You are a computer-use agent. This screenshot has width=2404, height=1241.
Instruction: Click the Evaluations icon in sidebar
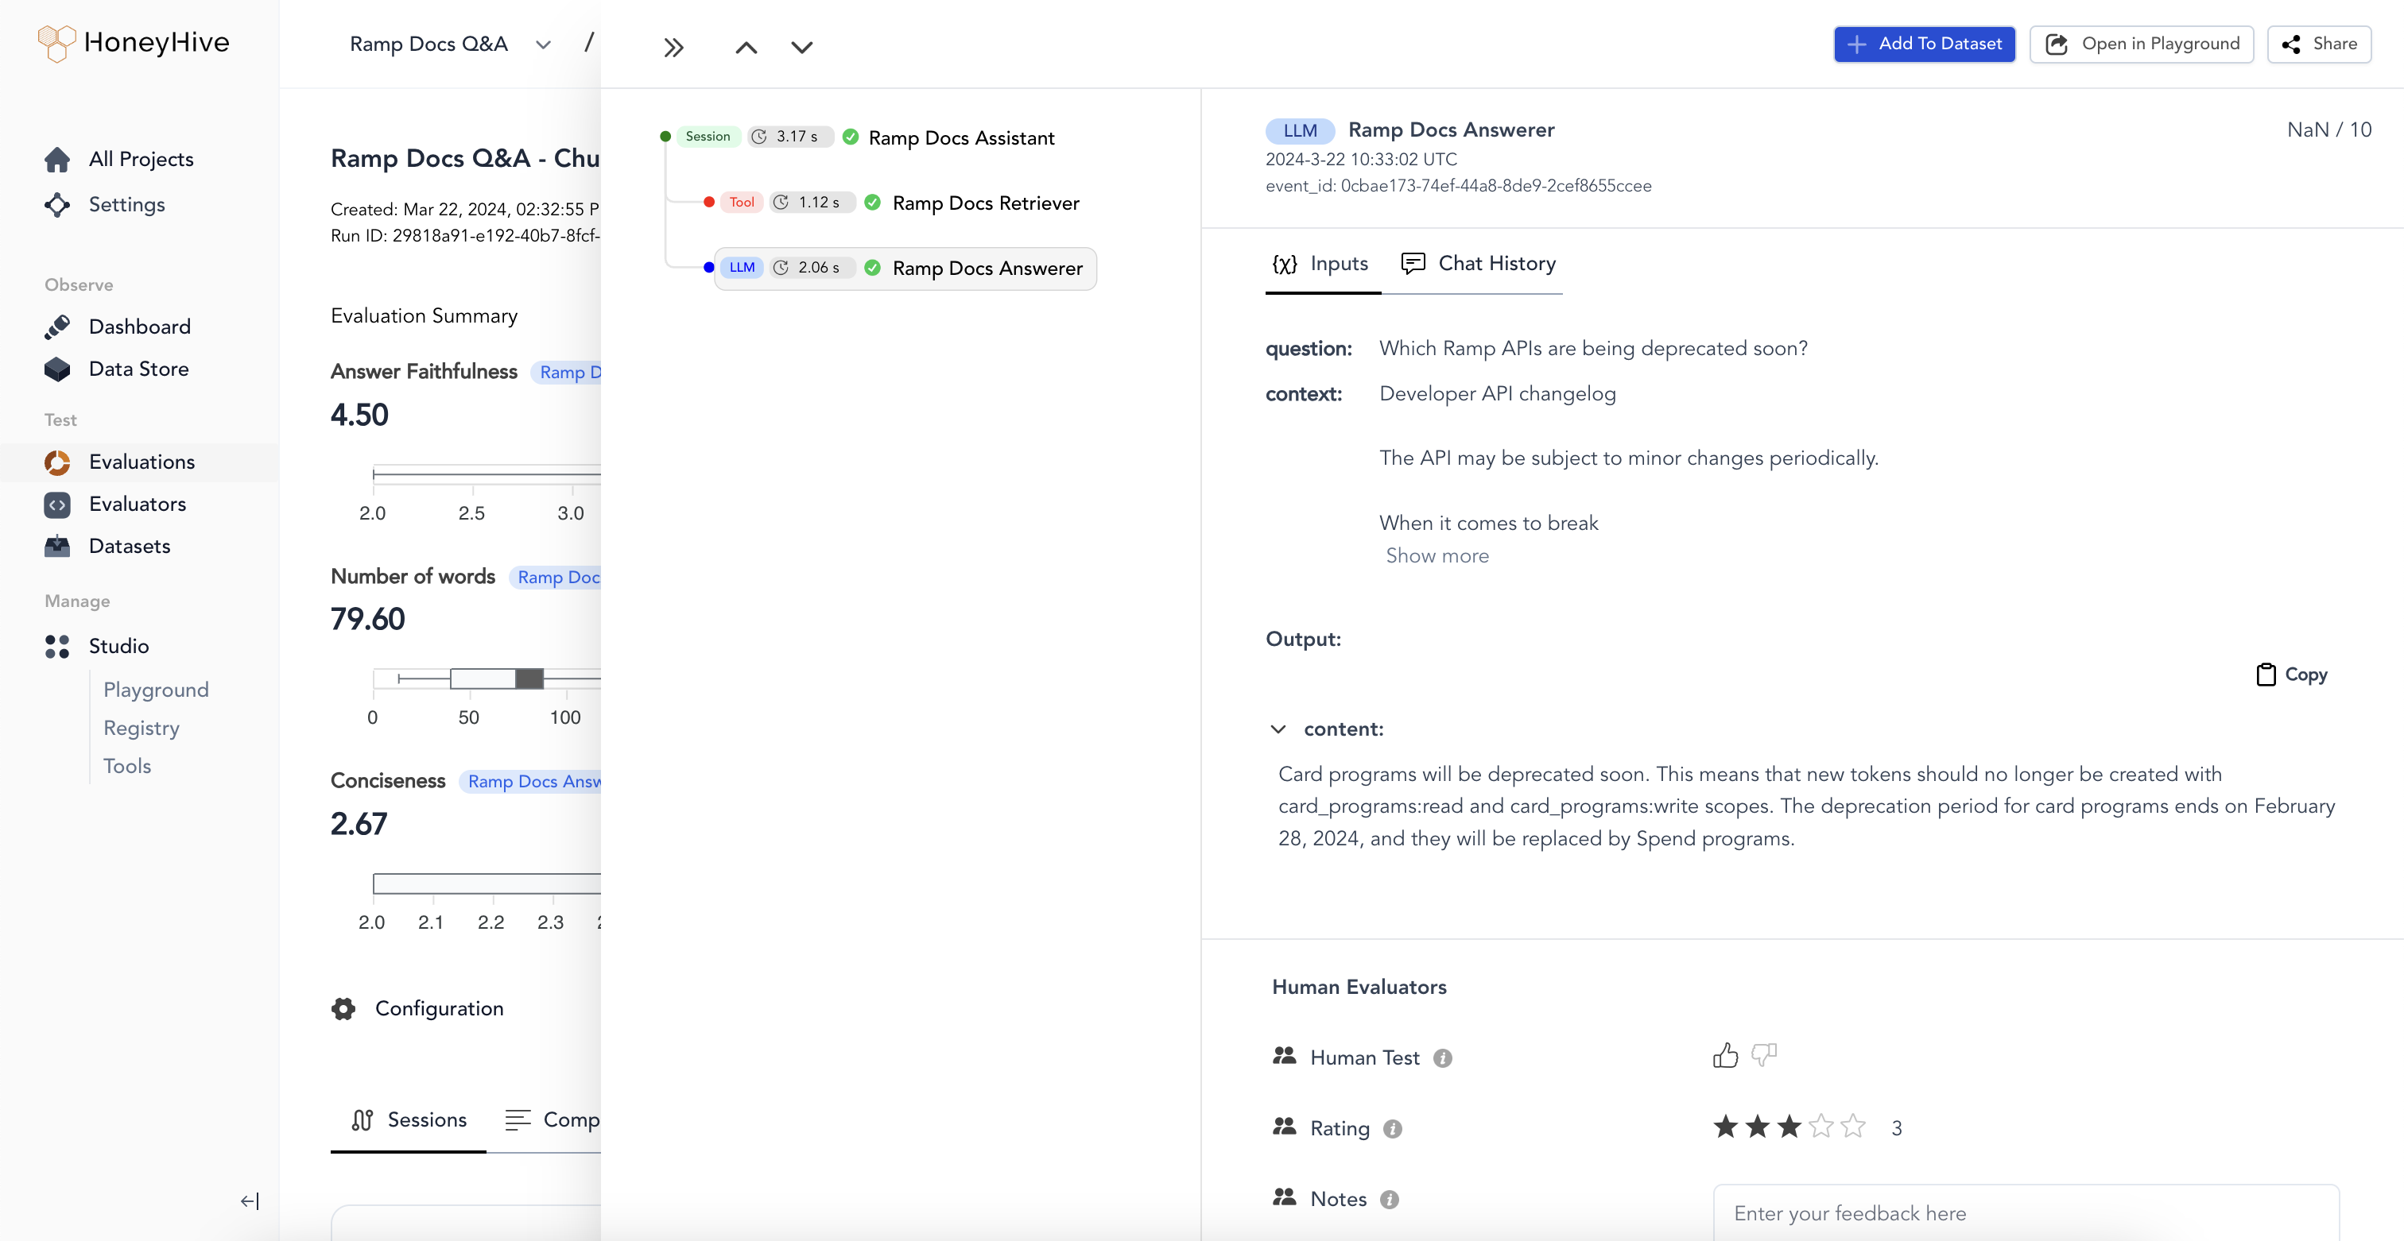[57, 462]
